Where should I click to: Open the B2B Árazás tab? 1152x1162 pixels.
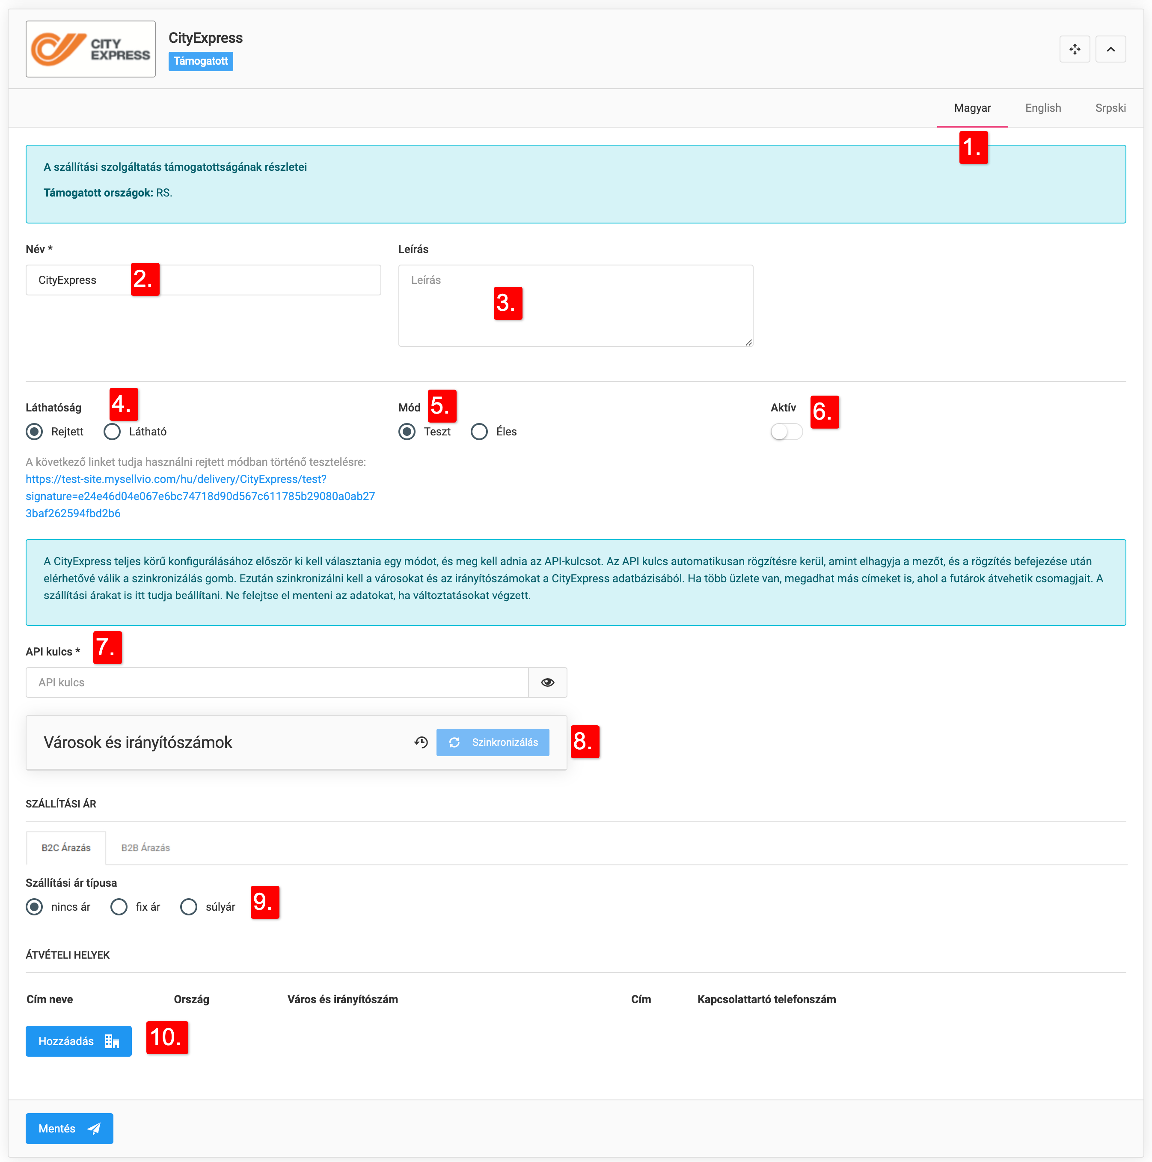click(145, 848)
